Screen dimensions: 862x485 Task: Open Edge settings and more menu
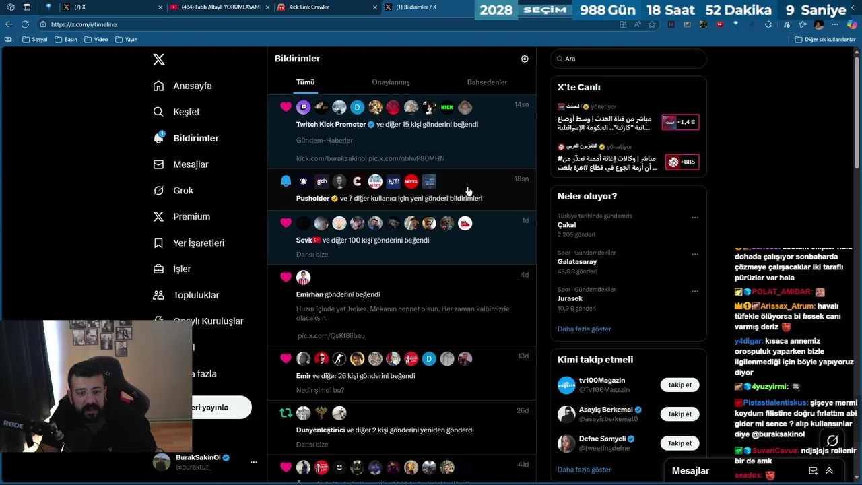click(x=836, y=24)
